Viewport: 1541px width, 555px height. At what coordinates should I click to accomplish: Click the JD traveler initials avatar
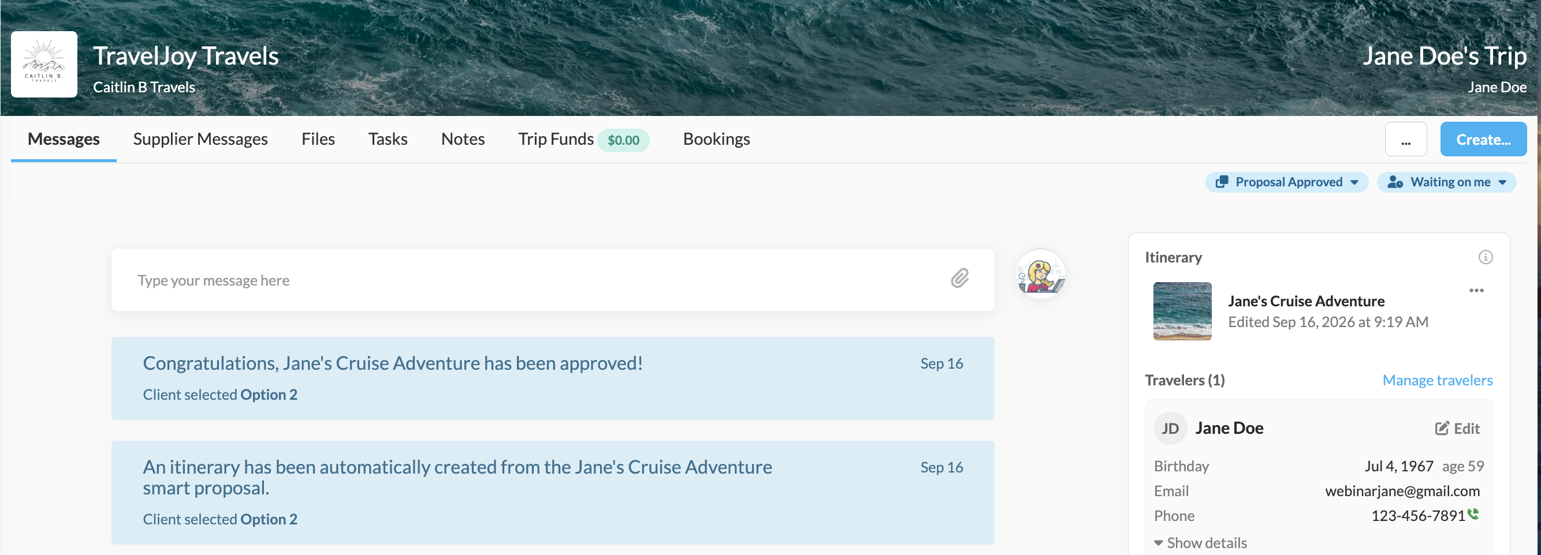coord(1170,428)
